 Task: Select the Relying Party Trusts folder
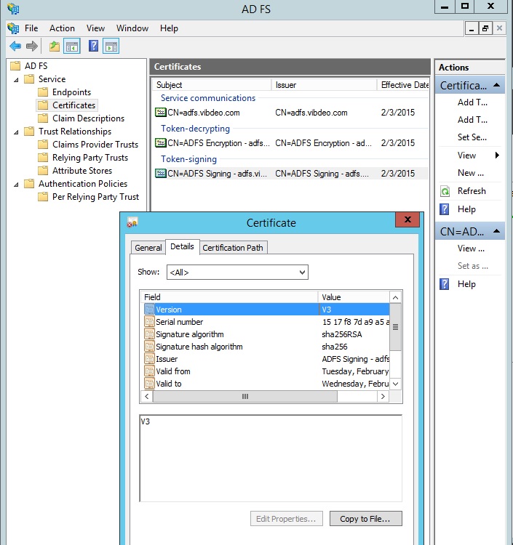coord(90,158)
